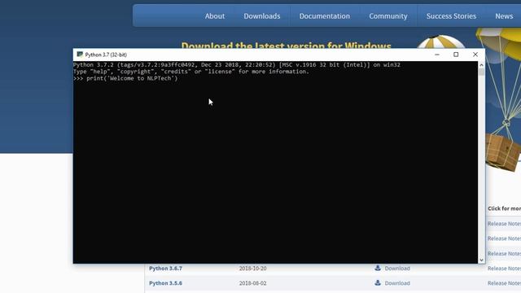The image size is (521, 293).
Task: Open the About menu on python.org
Action: (x=215, y=16)
